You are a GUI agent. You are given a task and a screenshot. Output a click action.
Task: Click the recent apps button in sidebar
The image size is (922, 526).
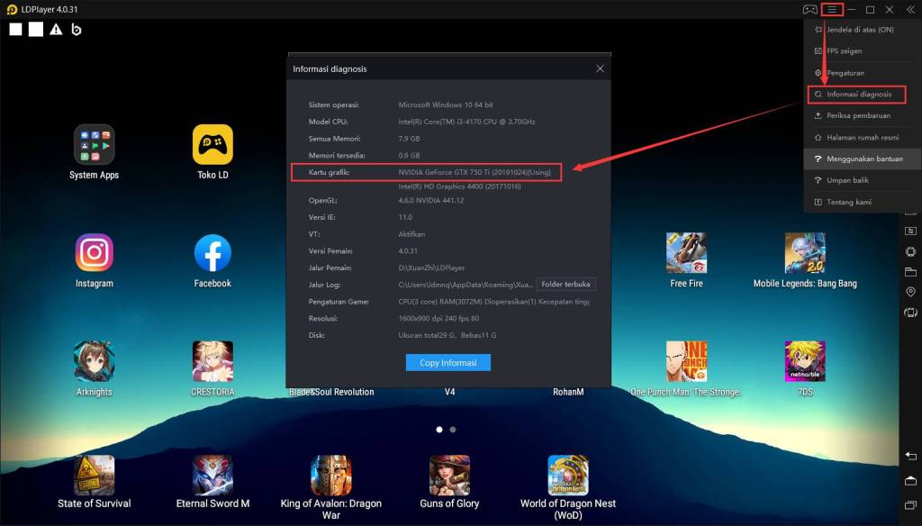click(910, 504)
